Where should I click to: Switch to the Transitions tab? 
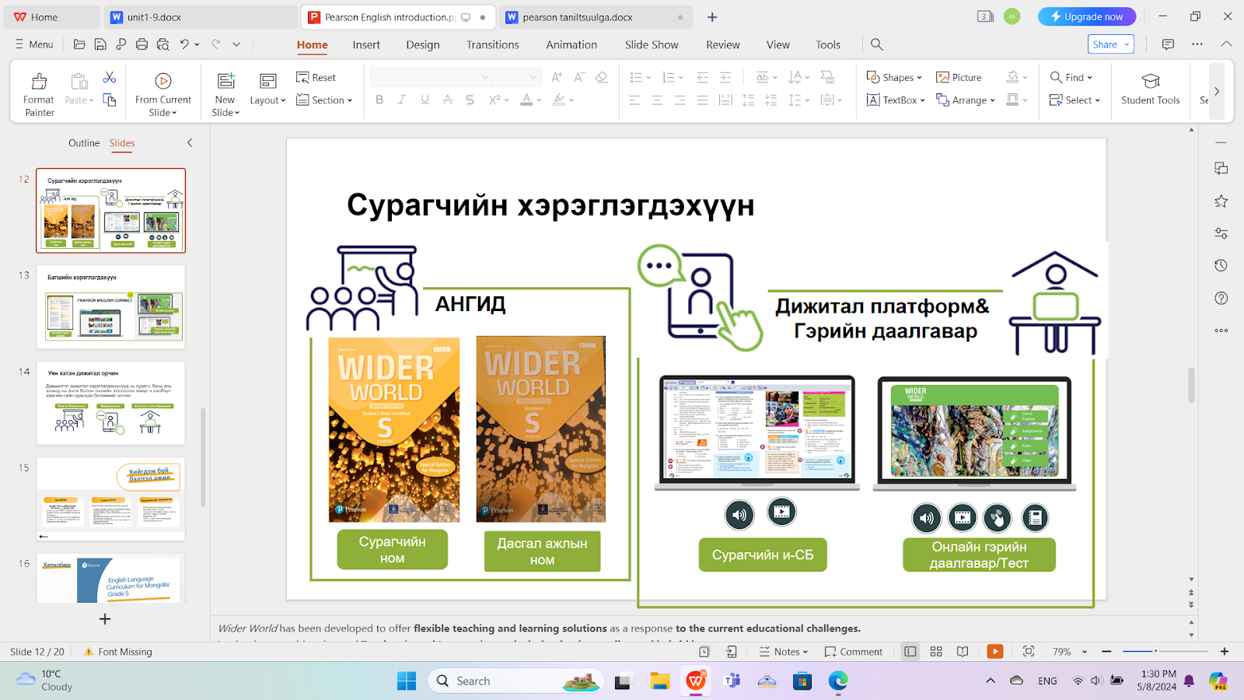[x=492, y=44]
